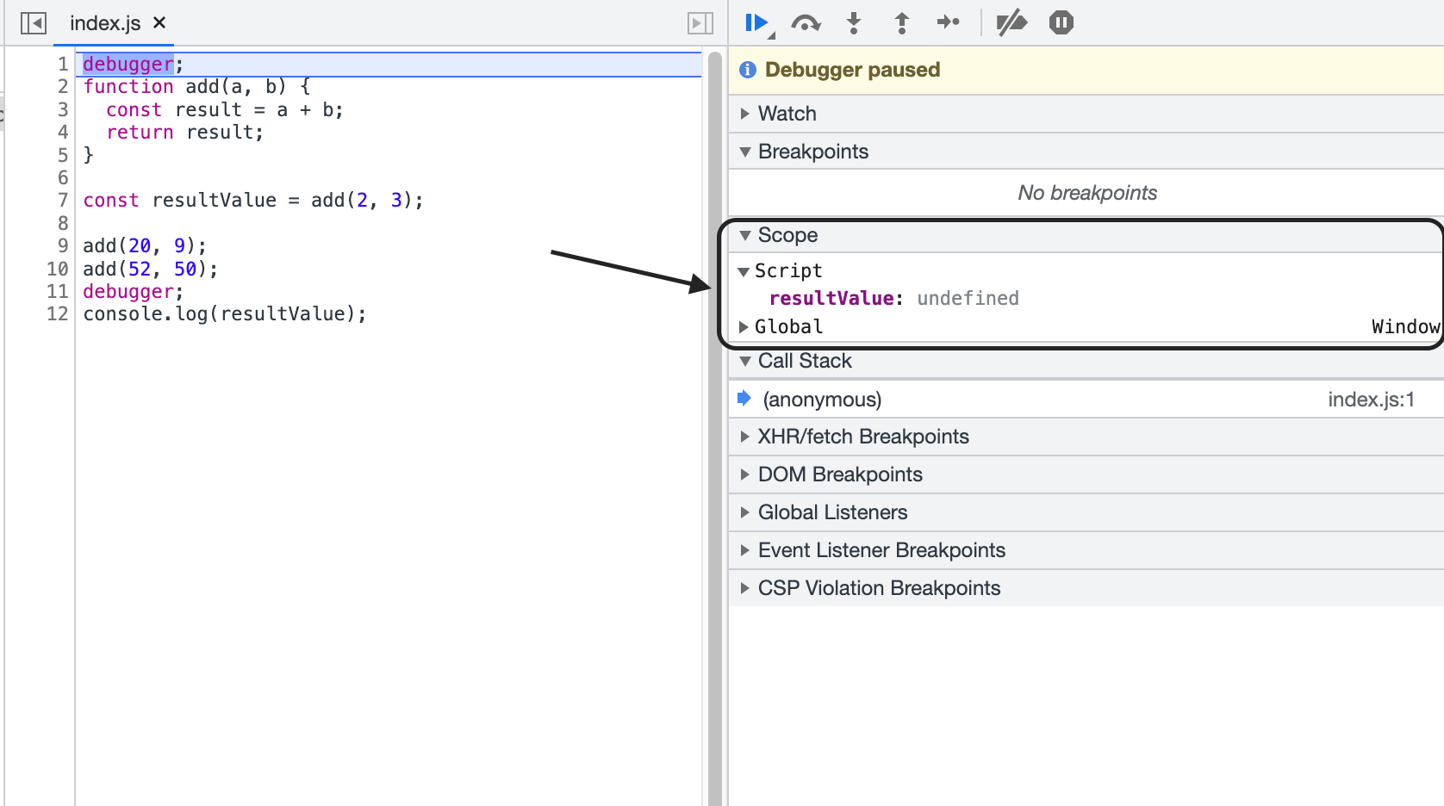The image size is (1444, 806).
Task: Resume script execution
Action: [x=758, y=23]
